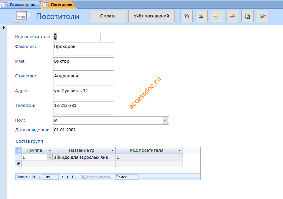Open the Группа column header filter arrow
The image size is (283, 199).
[50, 150]
